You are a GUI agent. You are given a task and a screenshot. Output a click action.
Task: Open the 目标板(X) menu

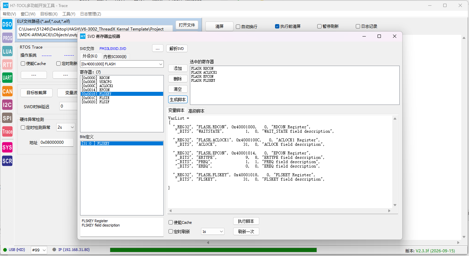49,14
